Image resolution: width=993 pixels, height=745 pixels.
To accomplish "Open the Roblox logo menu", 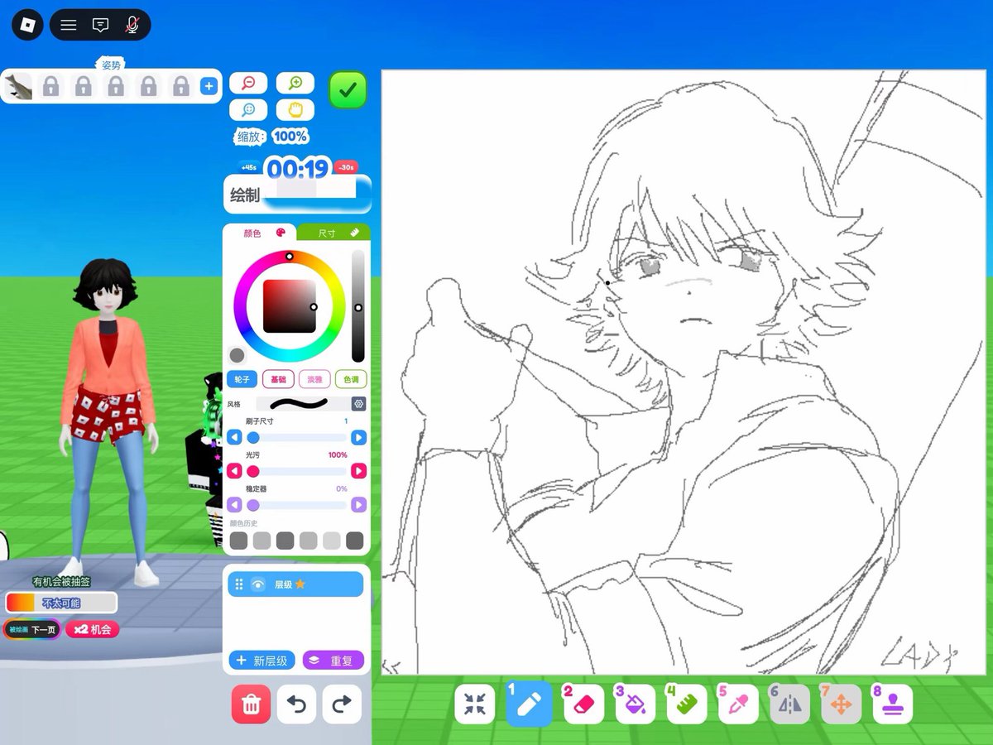I will (x=27, y=25).
